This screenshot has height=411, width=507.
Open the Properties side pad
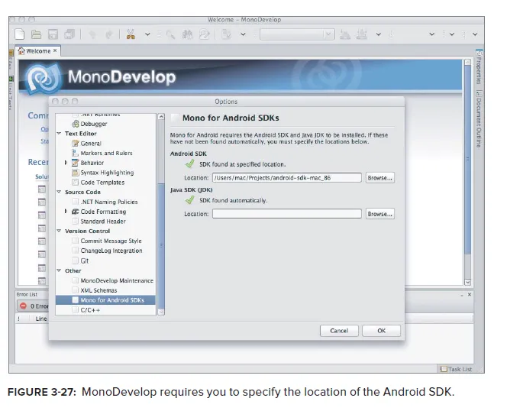(x=479, y=68)
